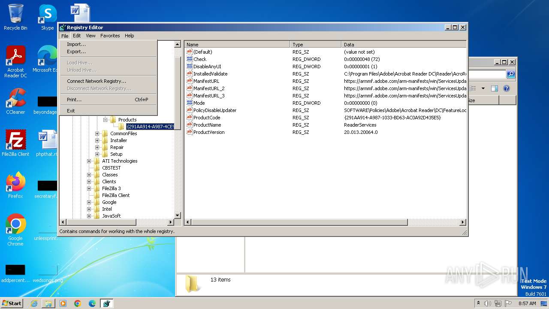Viewport: 549px width, 309px height.
Task: Select the FileZilla Client key
Action: 116,195
